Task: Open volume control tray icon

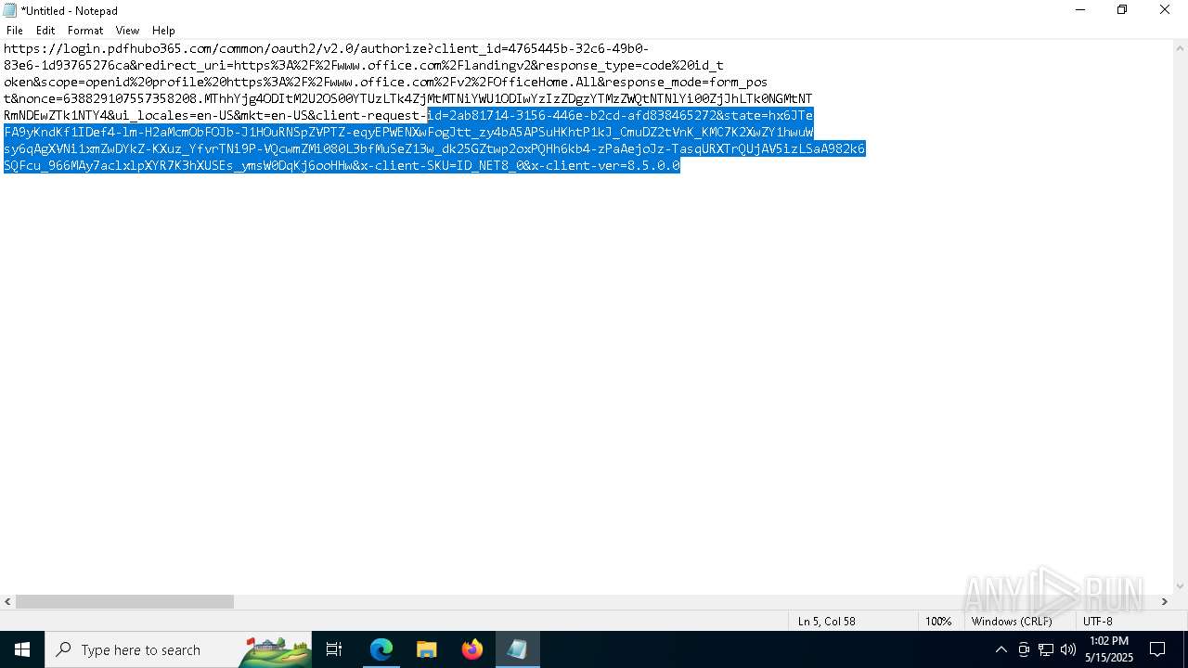Action: [1068, 649]
